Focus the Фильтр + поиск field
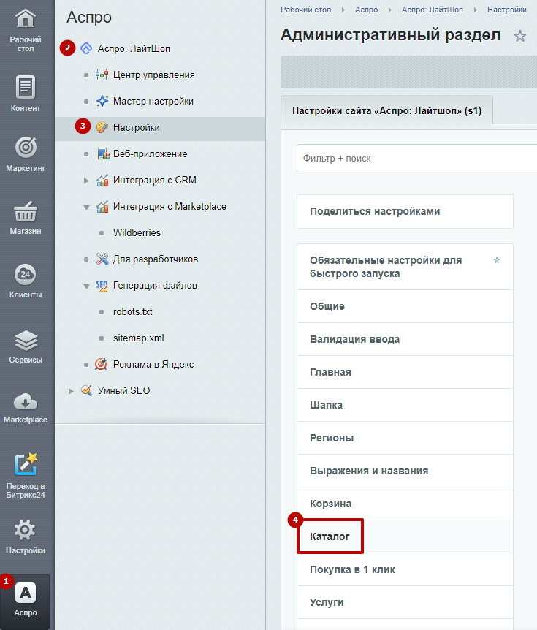 [x=417, y=159]
